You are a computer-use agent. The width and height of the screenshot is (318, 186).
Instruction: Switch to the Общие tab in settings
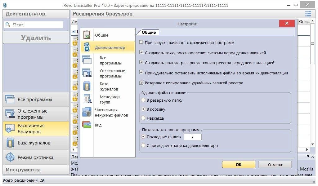pyautogui.click(x=149, y=32)
